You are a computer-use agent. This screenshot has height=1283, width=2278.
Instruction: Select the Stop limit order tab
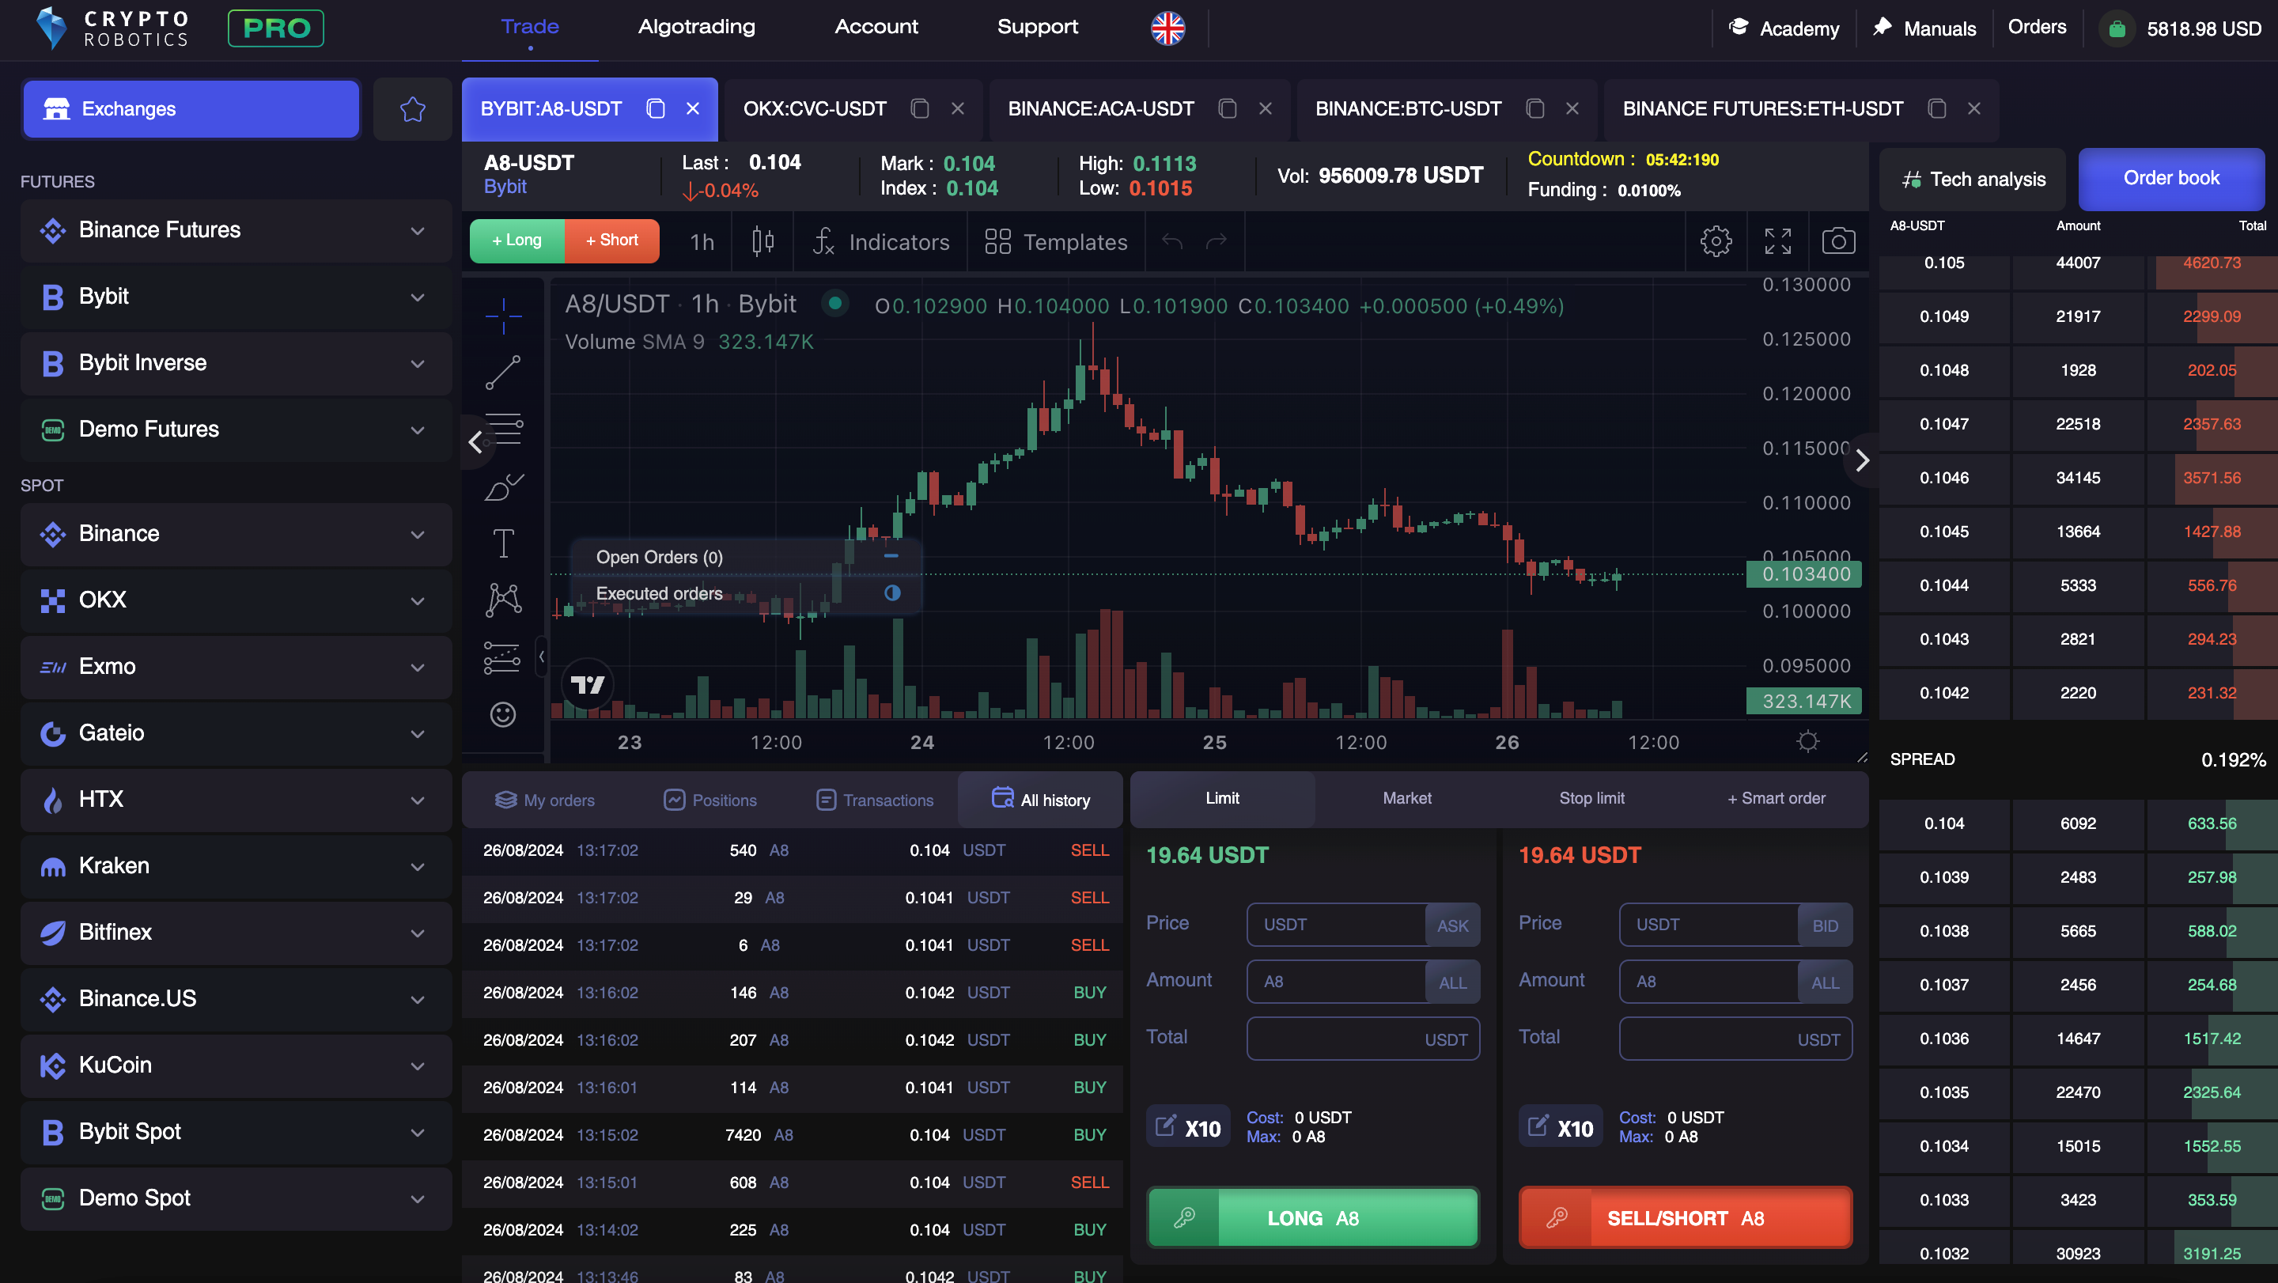[x=1591, y=798]
